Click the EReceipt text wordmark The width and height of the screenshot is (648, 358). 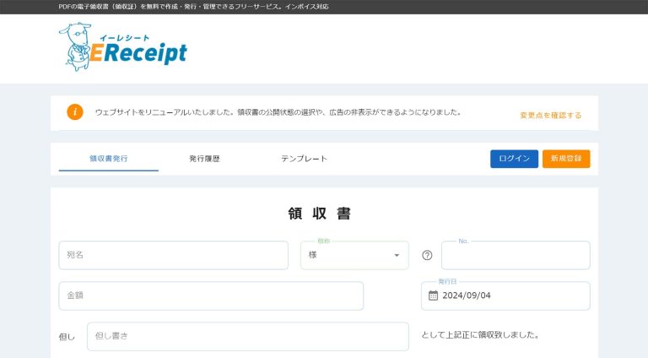[138, 52]
